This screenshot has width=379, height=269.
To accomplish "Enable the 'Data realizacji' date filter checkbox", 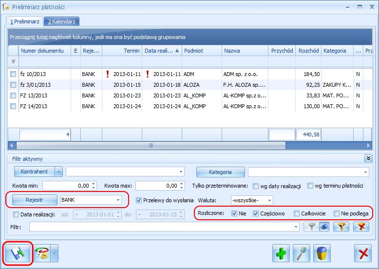I will pyautogui.click(x=16, y=214).
